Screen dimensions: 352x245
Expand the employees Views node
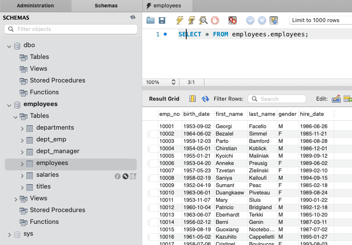tap(16, 200)
